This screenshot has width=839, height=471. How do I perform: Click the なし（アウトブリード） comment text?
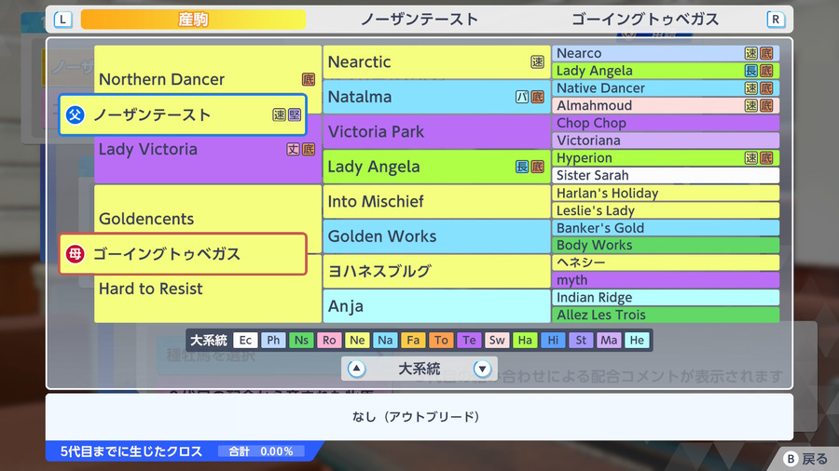tap(416, 416)
